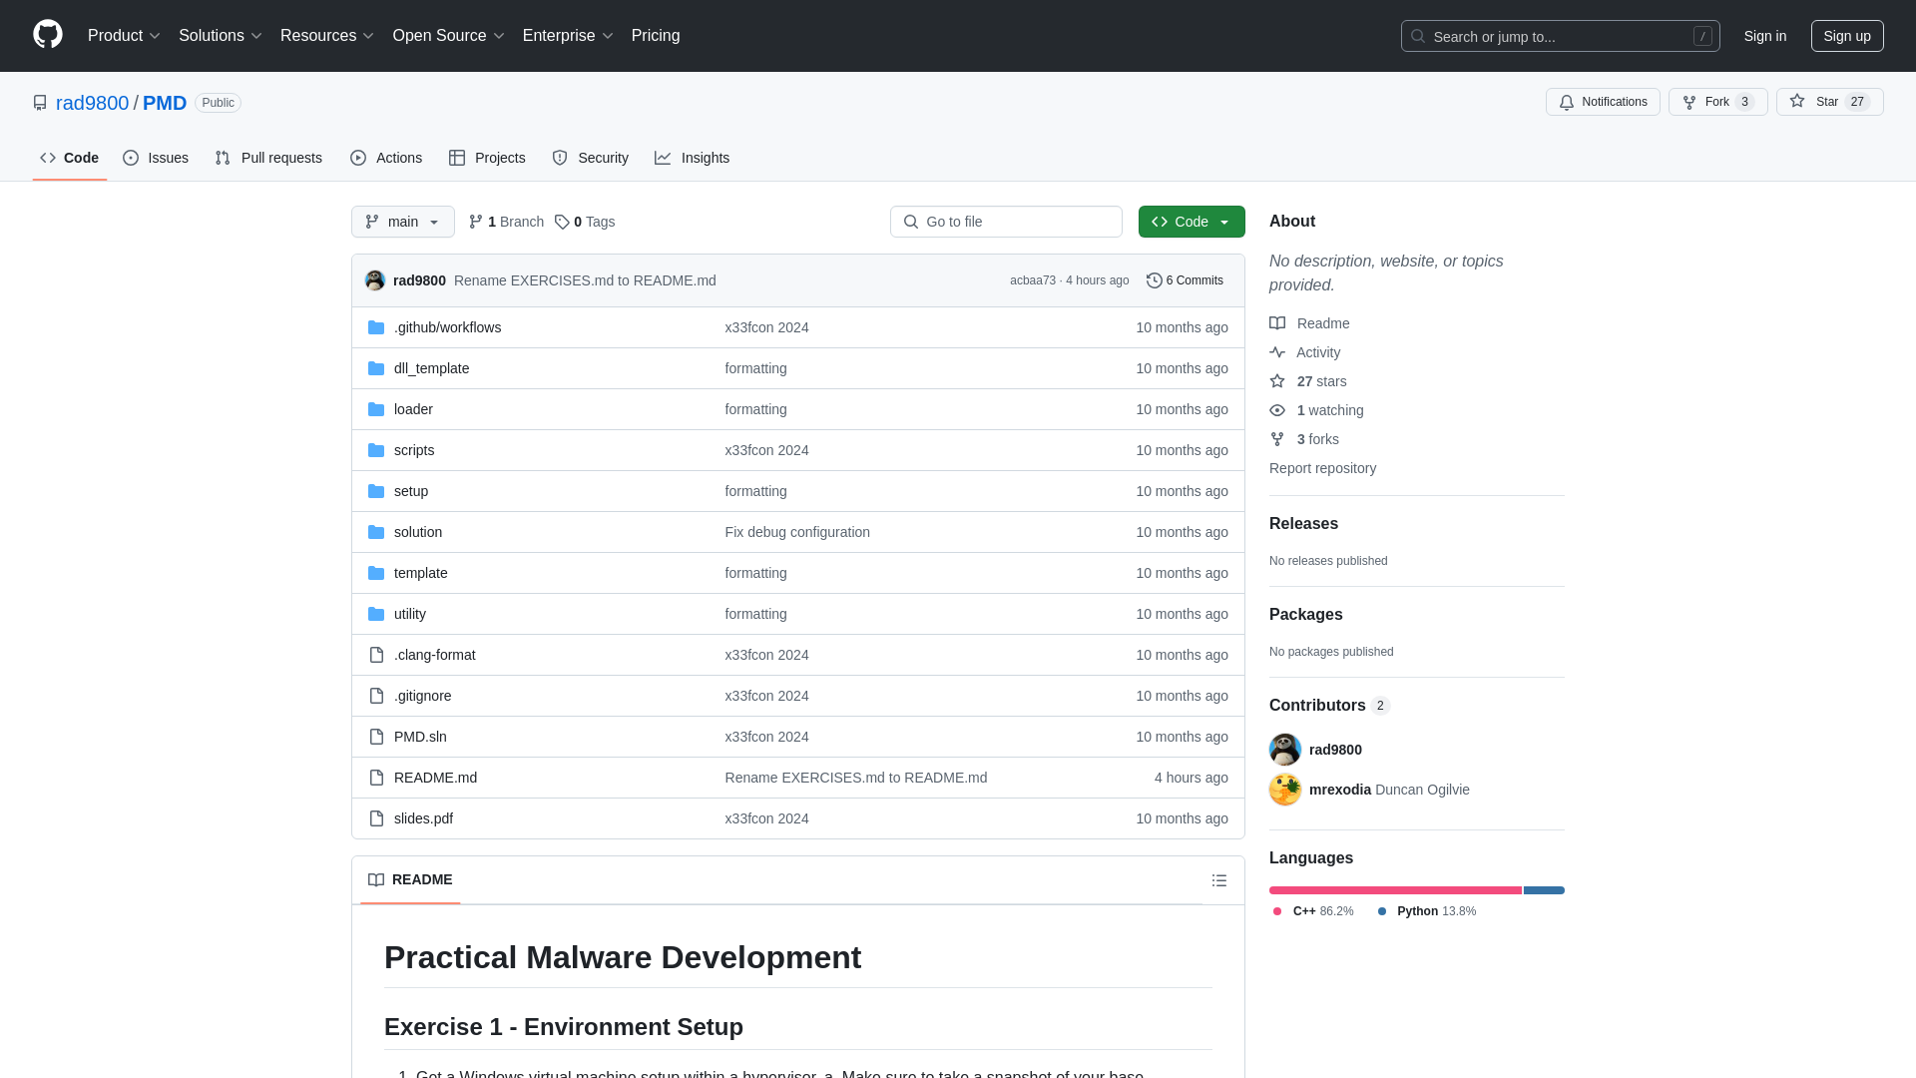
Task: Click the Python 13.8% language link
Action: (1426, 911)
